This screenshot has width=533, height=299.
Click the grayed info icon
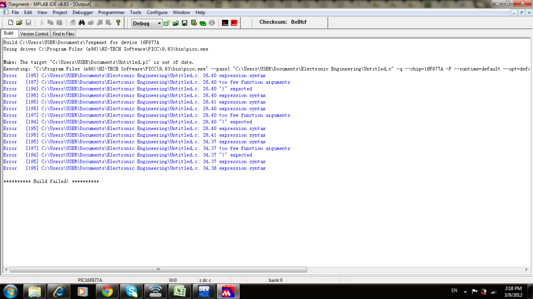(212, 23)
